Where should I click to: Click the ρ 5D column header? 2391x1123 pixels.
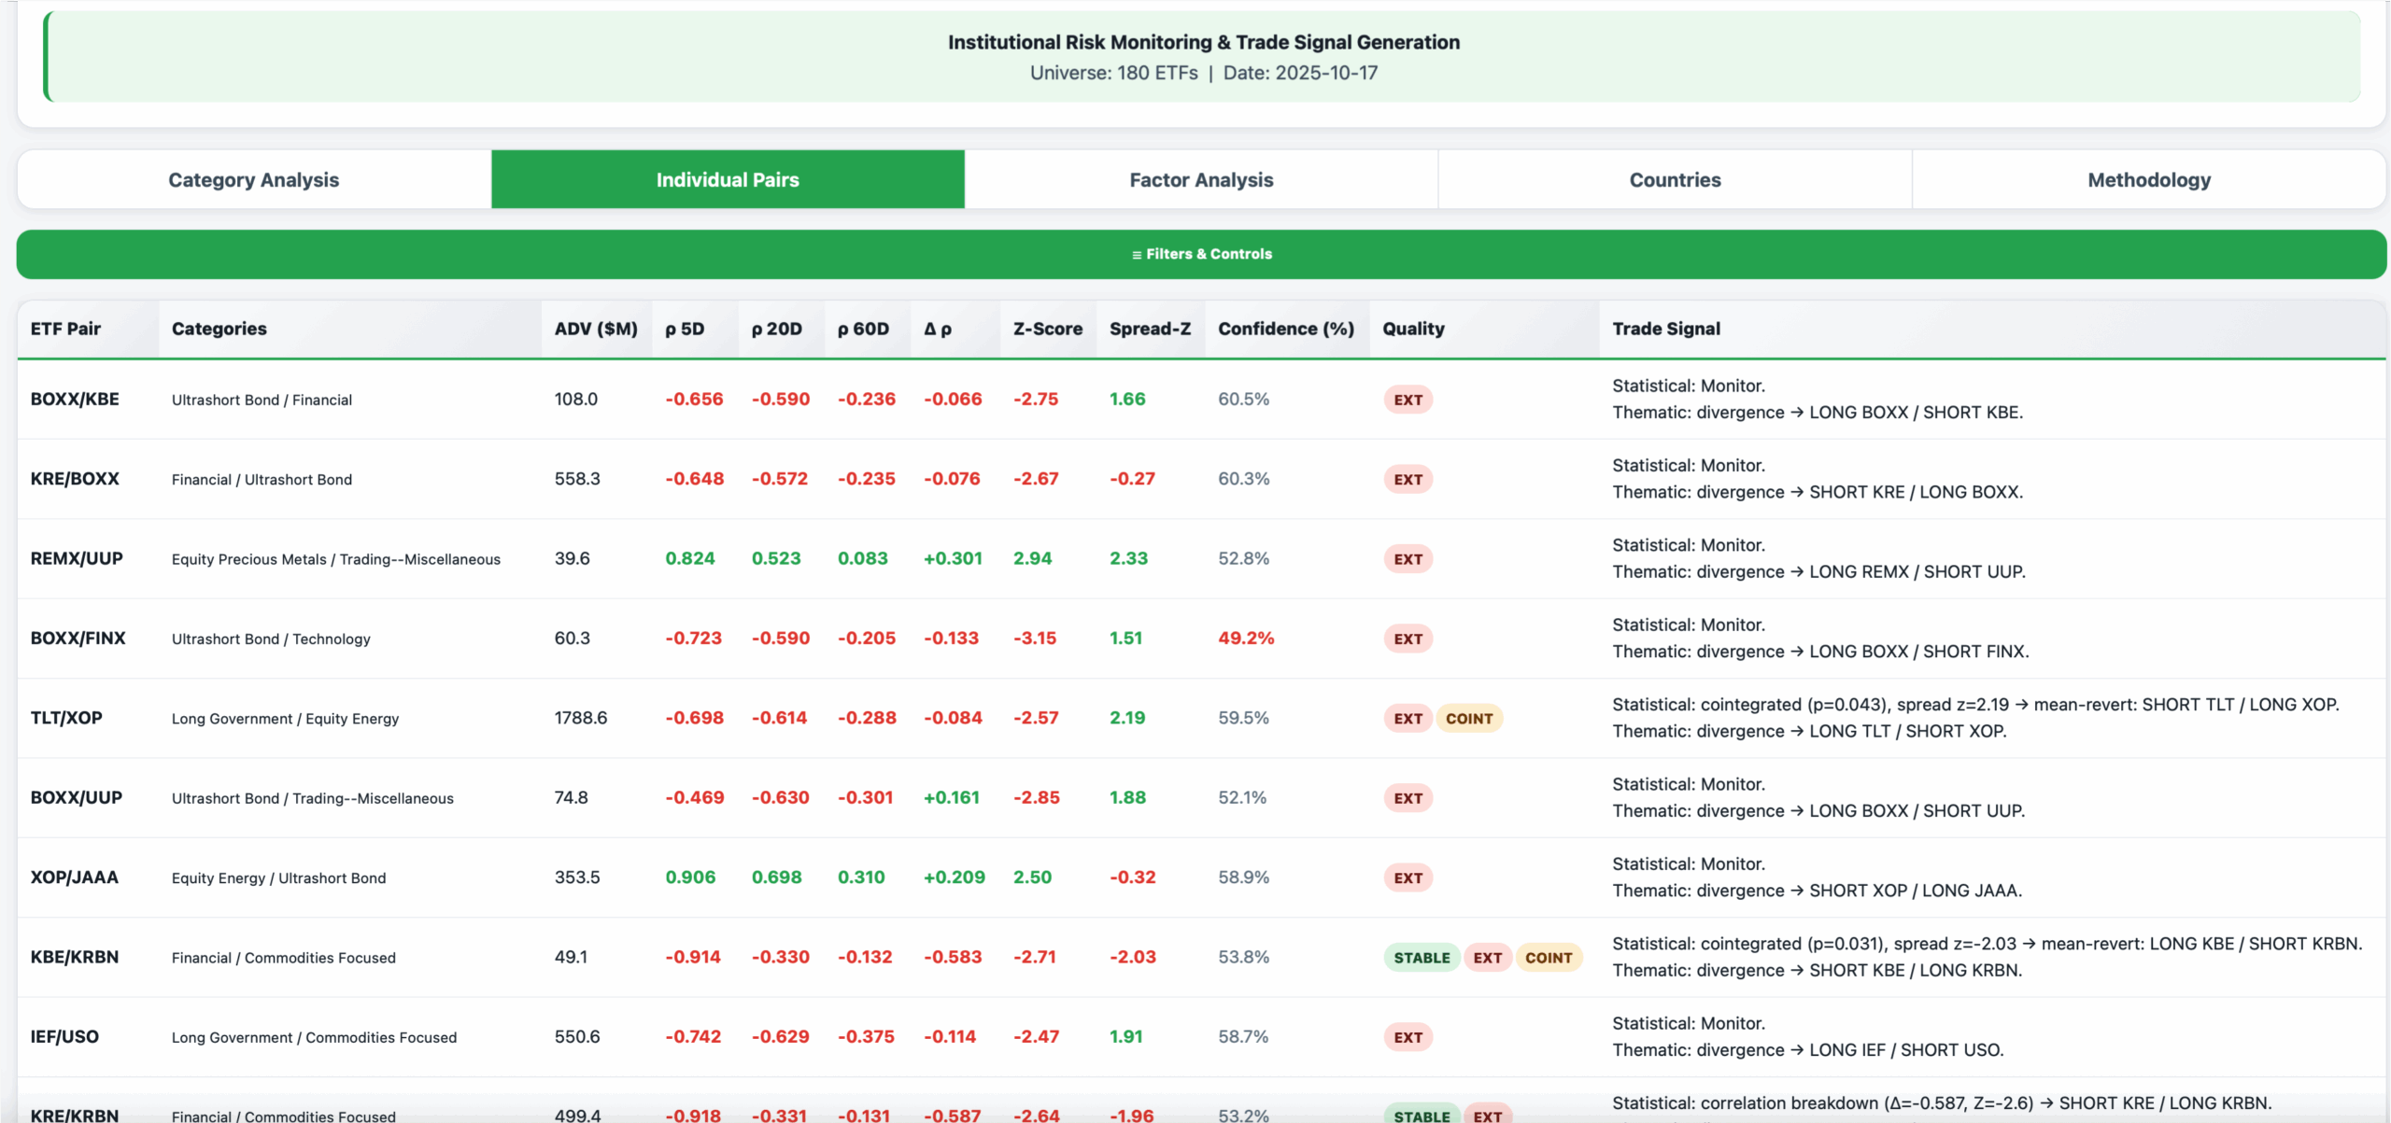point(685,329)
